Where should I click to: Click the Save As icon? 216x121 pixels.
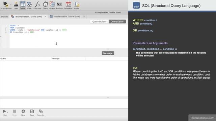click(41, 113)
